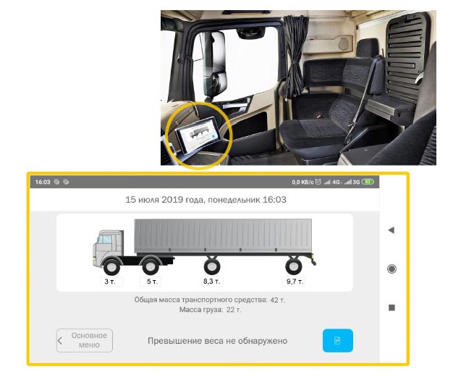
Task: Tap the 4G signal indicator
Action: point(331,182)
